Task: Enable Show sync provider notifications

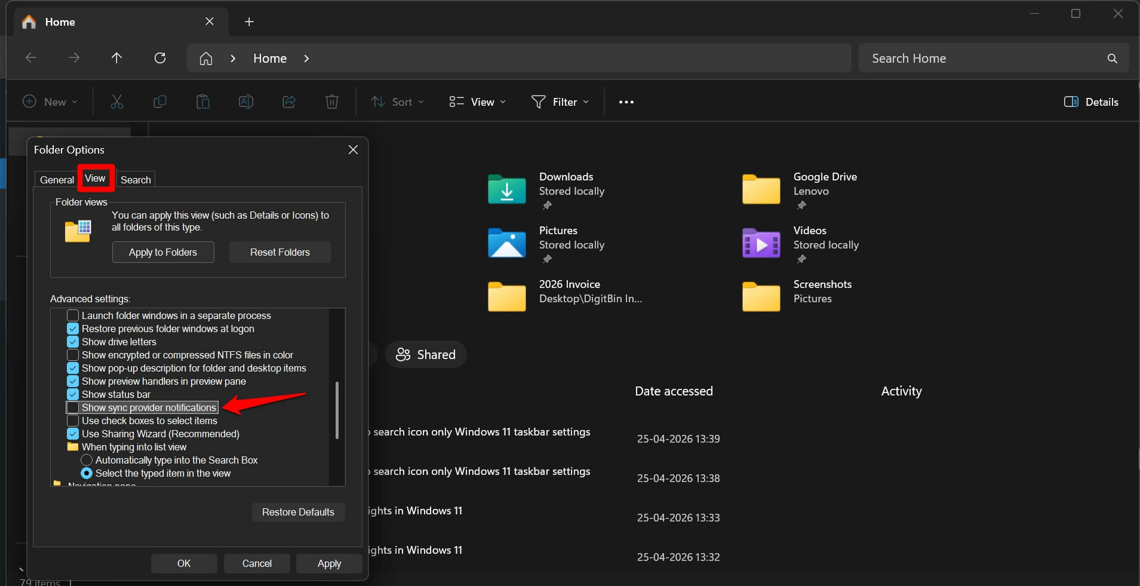Action: pos(73,407)
